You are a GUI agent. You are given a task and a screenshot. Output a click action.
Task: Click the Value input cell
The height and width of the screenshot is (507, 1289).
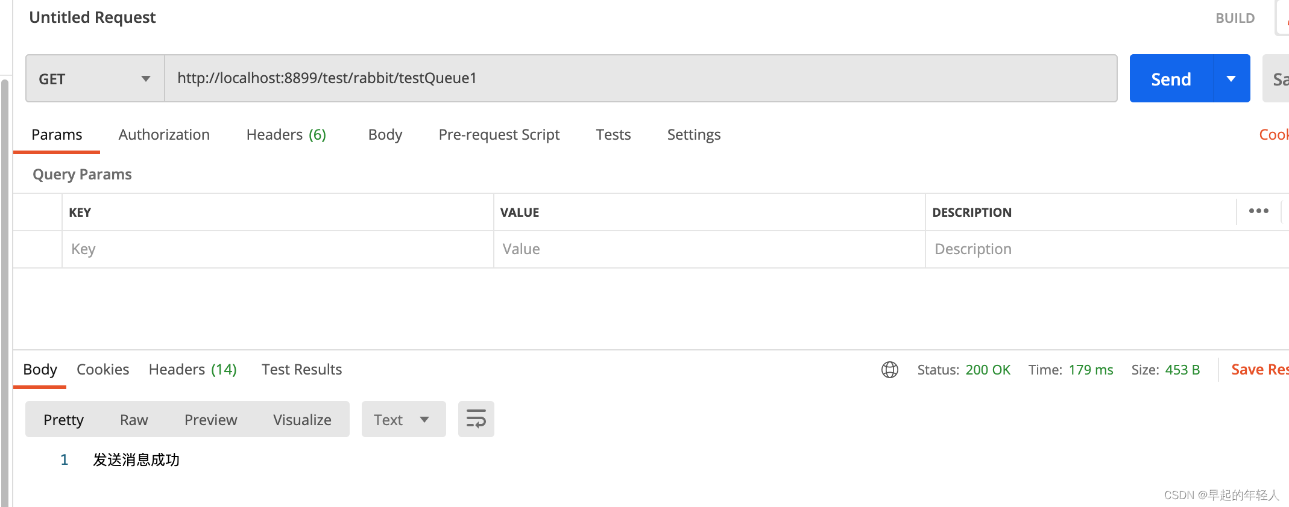[x=709, y=249]
